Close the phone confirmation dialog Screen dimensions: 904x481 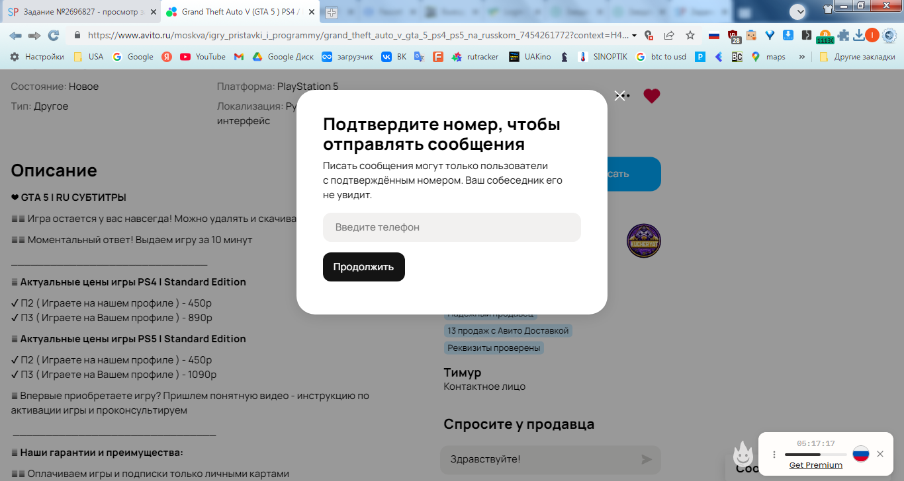coord(619,96)
